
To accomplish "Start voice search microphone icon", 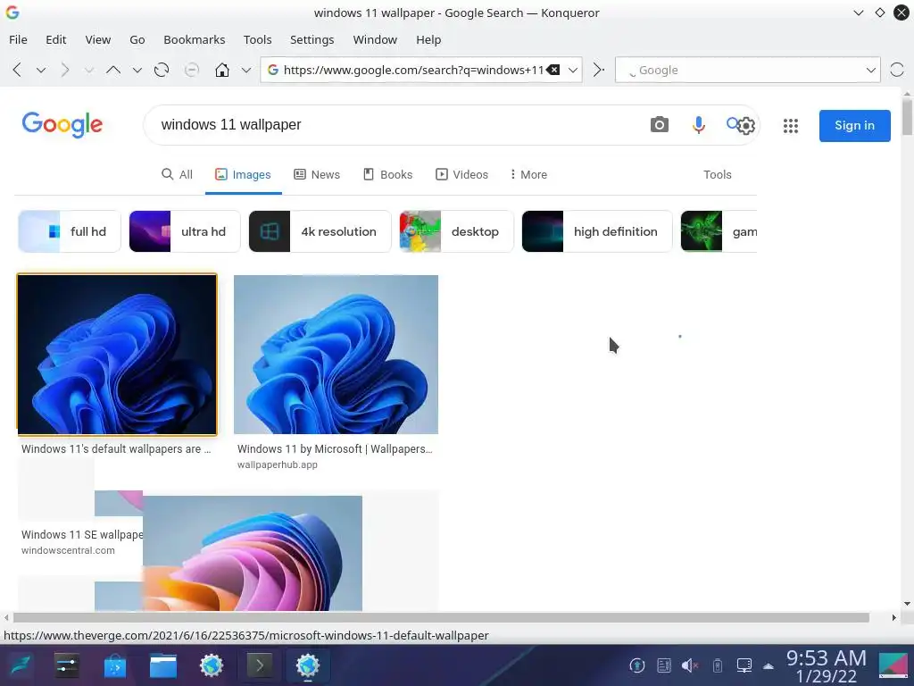I will pos(698,125).
